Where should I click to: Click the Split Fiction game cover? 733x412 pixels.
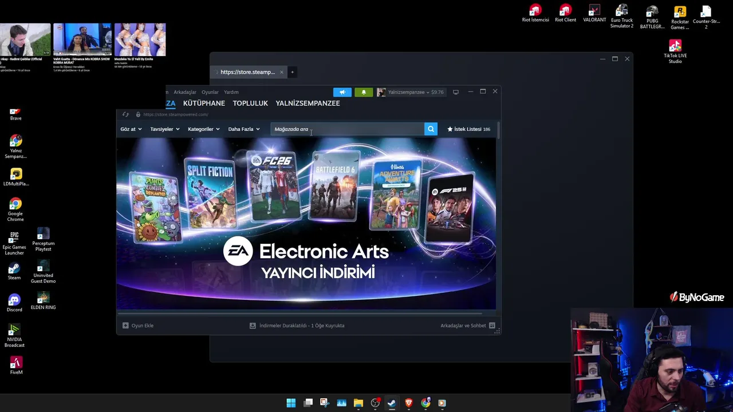(211, 193)
